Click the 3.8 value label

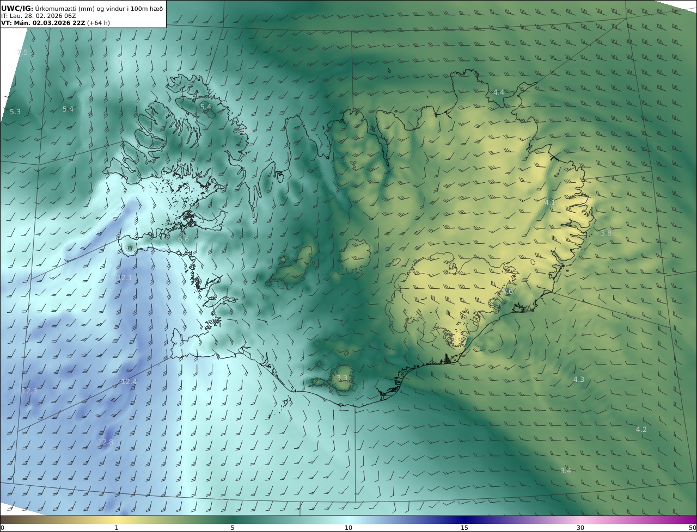(606, 233)
